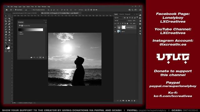Toggle layer filtering on/off switch
200x112 pixels.
[137, 17]
